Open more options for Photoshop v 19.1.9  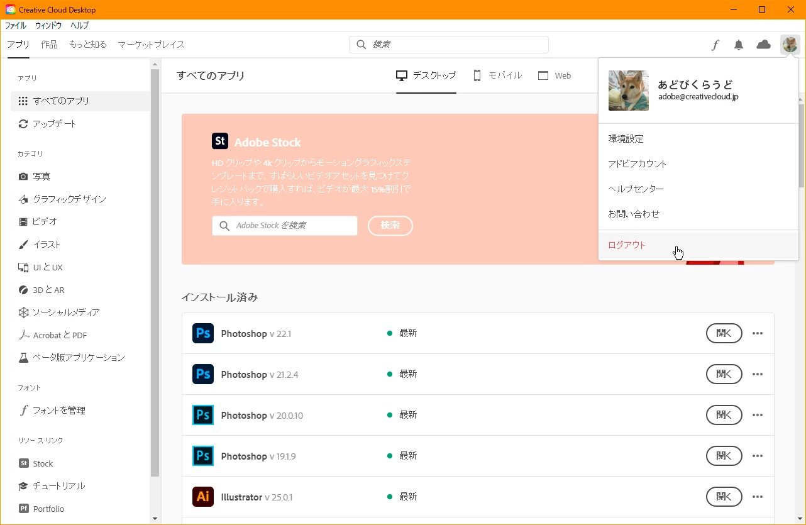[x=758, y=456]
